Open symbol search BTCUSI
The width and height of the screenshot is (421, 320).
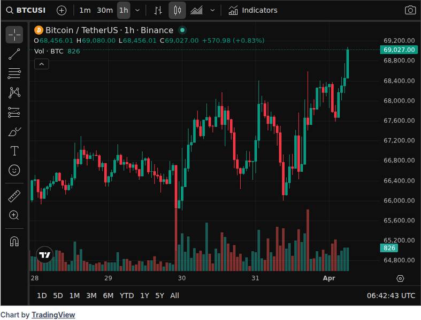pos(26,11)
